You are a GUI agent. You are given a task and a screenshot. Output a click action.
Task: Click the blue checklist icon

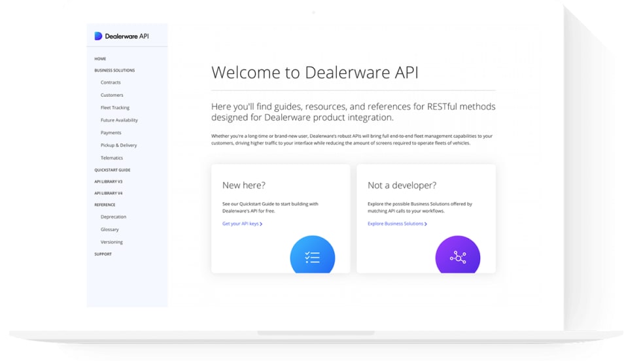pos(312,256)
